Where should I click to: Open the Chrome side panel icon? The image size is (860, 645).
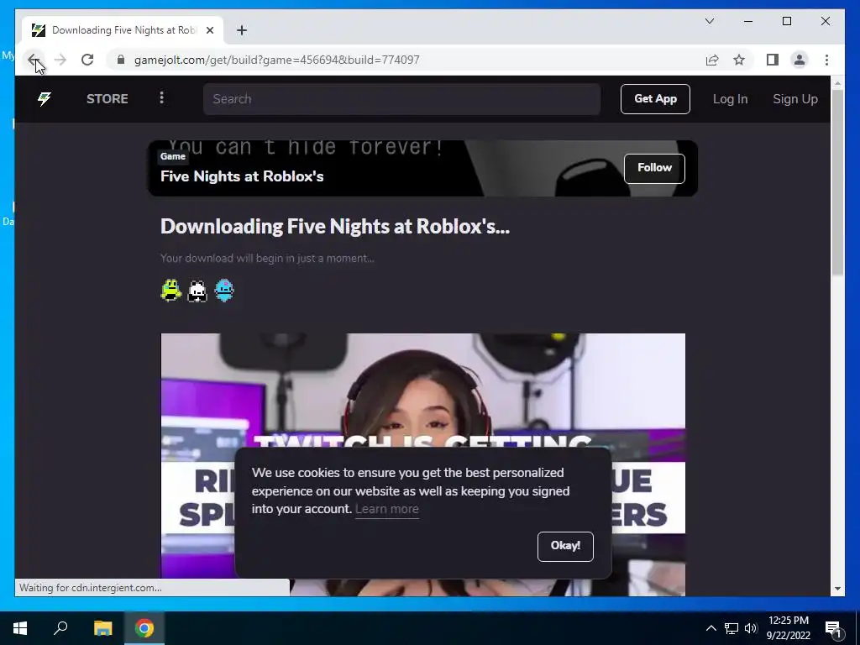click(x=773, y=60)
